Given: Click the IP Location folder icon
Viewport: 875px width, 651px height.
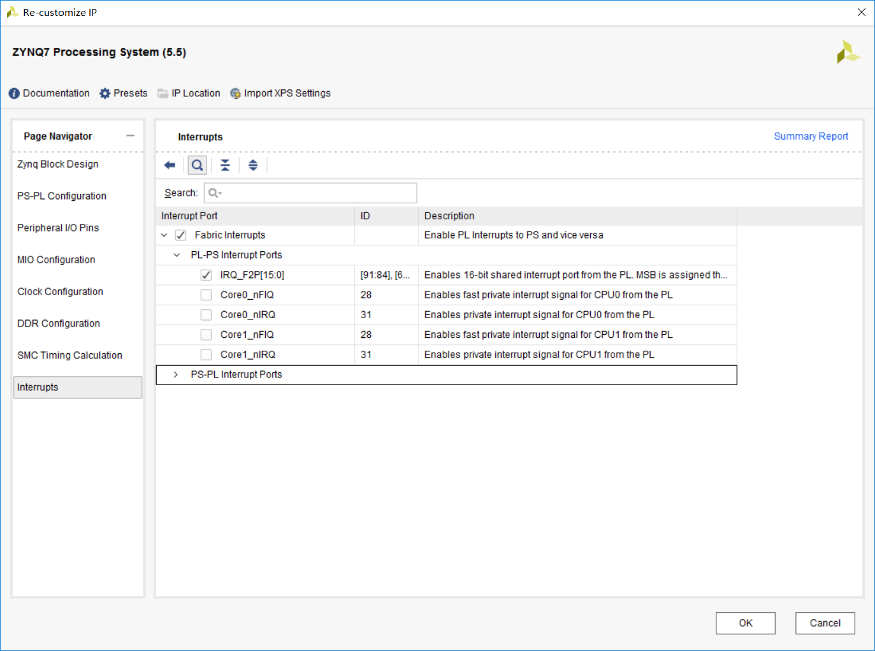Looking at the screenshot, I should coord(163,94).
